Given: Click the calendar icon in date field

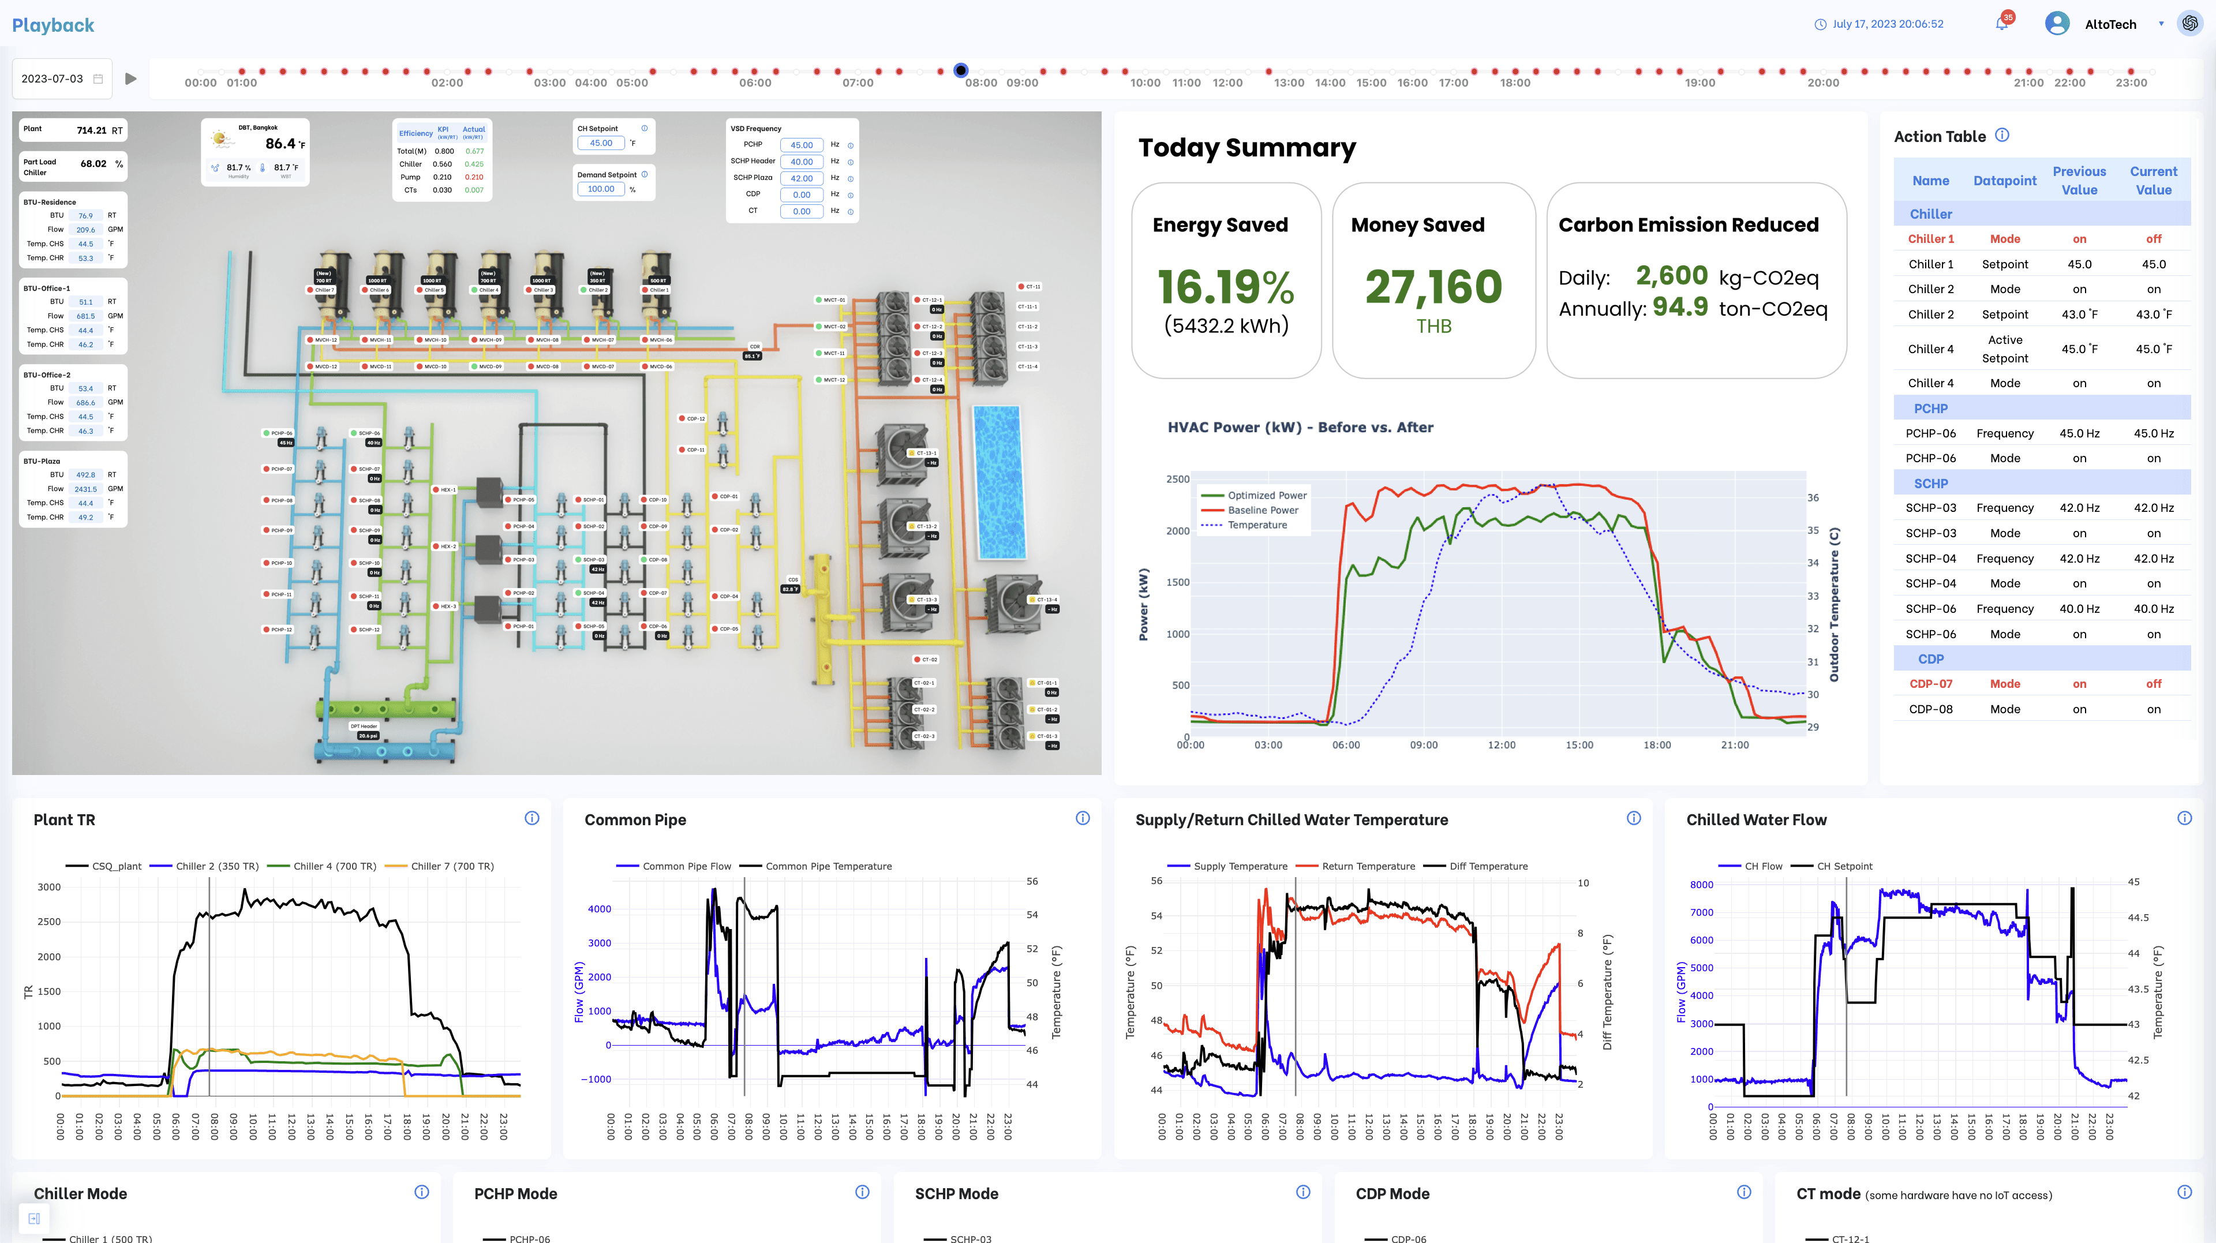Looking at the screenshot, I should 98,78.
